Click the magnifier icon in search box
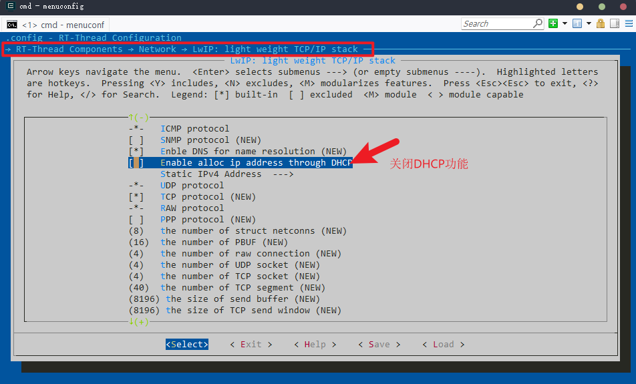636x384 pixels. point(537,23)
